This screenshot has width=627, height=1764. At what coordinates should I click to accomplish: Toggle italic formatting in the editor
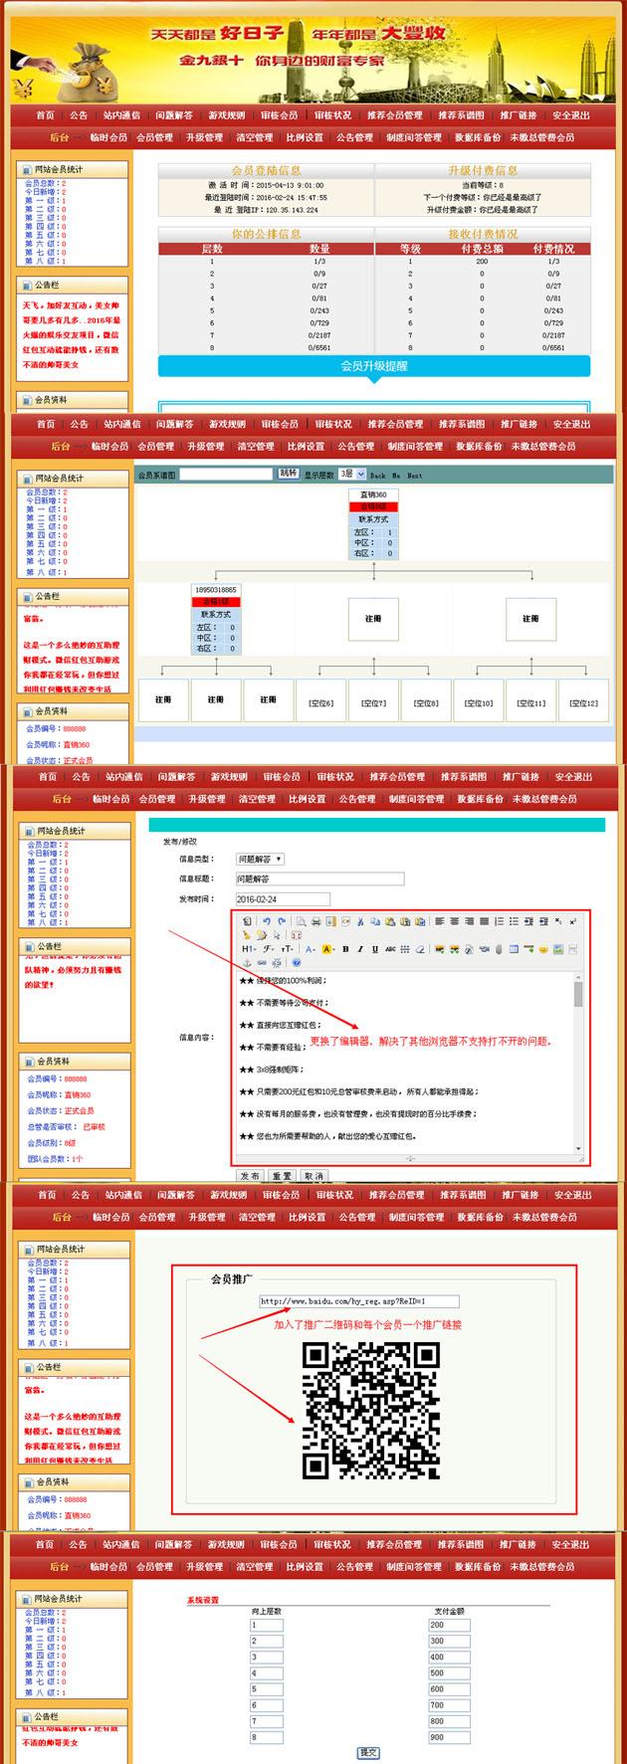click(x=360, y=949)
